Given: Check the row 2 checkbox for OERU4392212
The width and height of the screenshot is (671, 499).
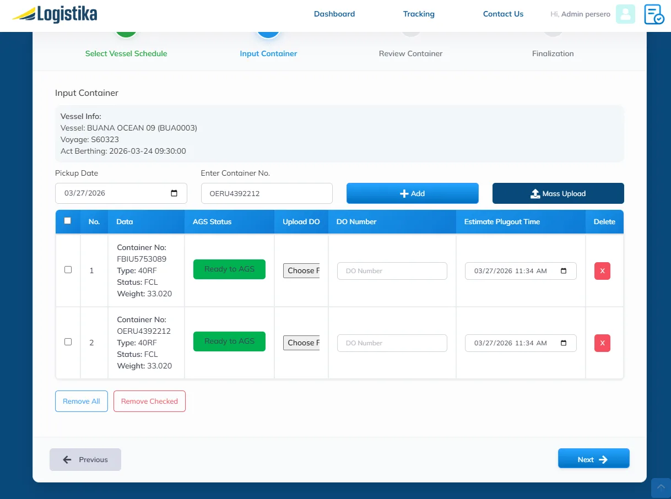Looking at the screenshot, I should (x=68, y=342).
